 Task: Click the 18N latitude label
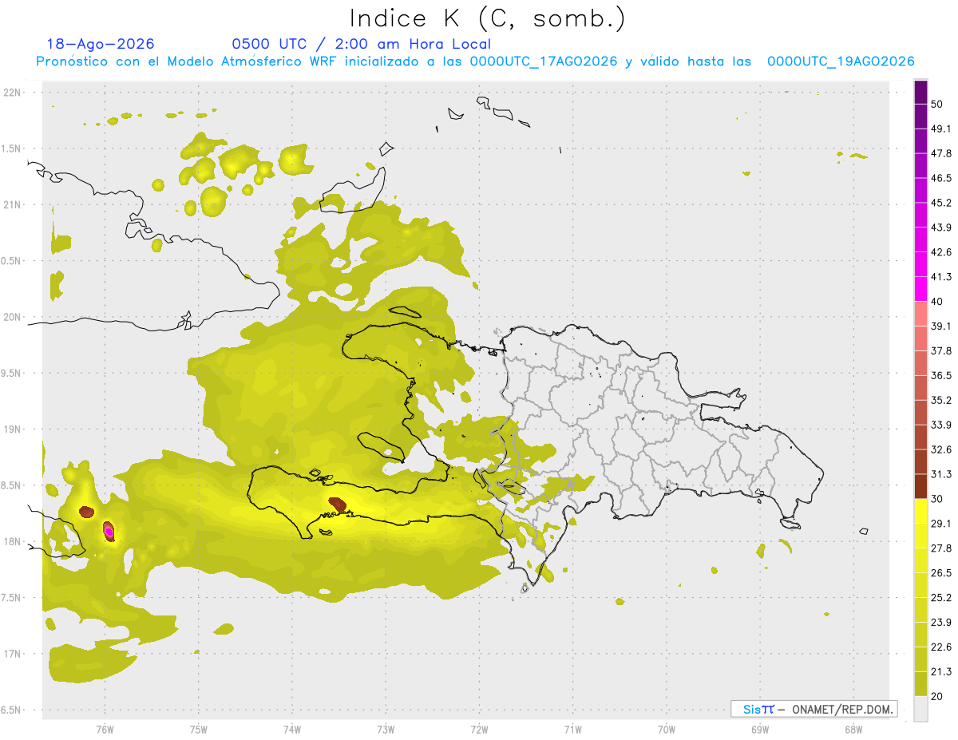pos(14,542)
